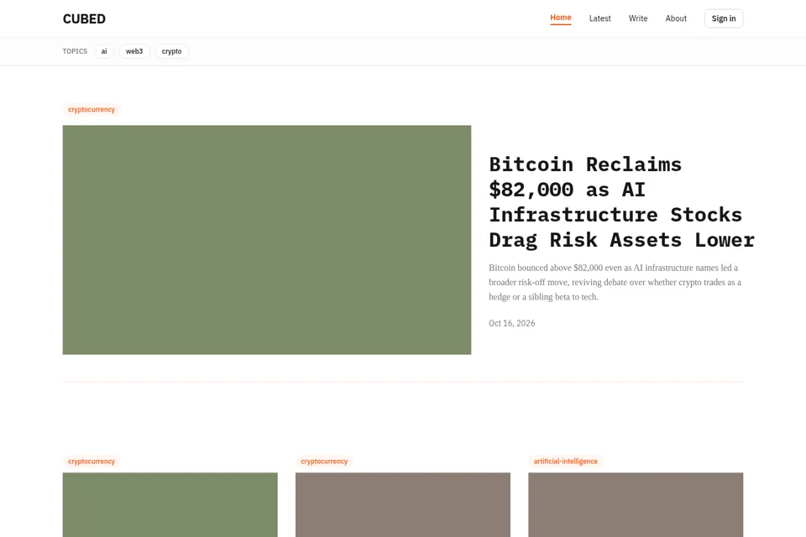Open the Write nav item
The width and height of the screenshot is (806, 537).
(638, 18)
